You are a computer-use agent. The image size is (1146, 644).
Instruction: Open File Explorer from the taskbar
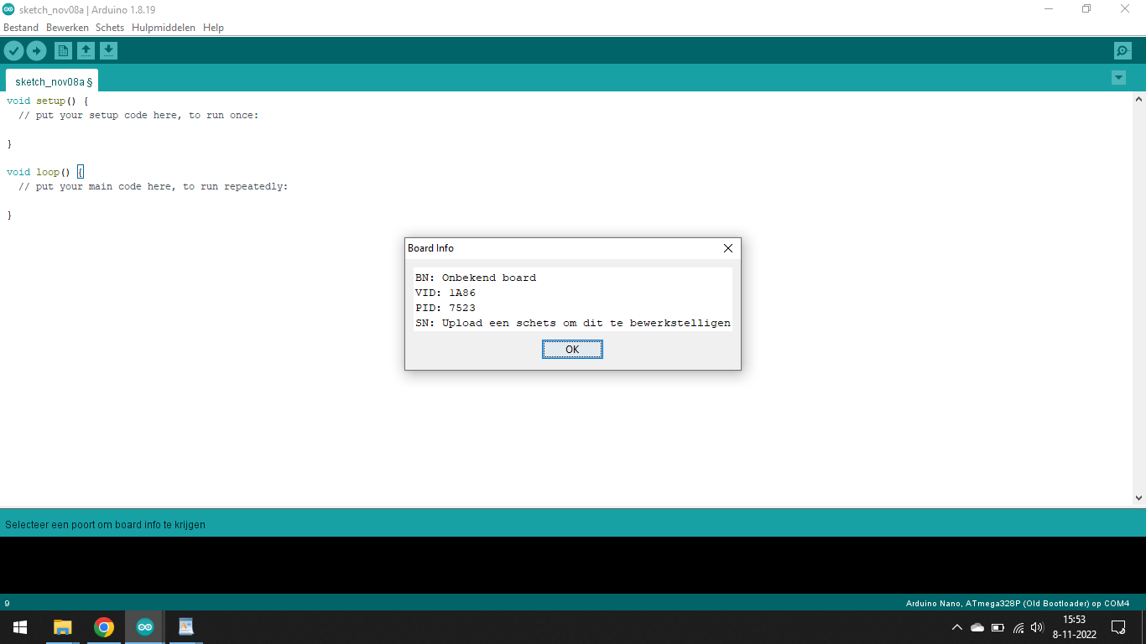pyautogui.click(x=63, y=627)
